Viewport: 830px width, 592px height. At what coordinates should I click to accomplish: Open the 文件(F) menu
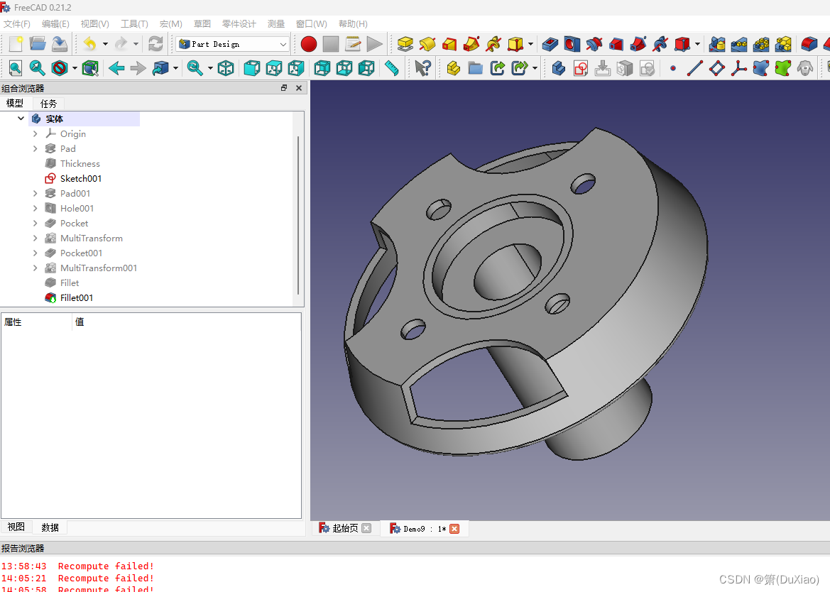17,24
